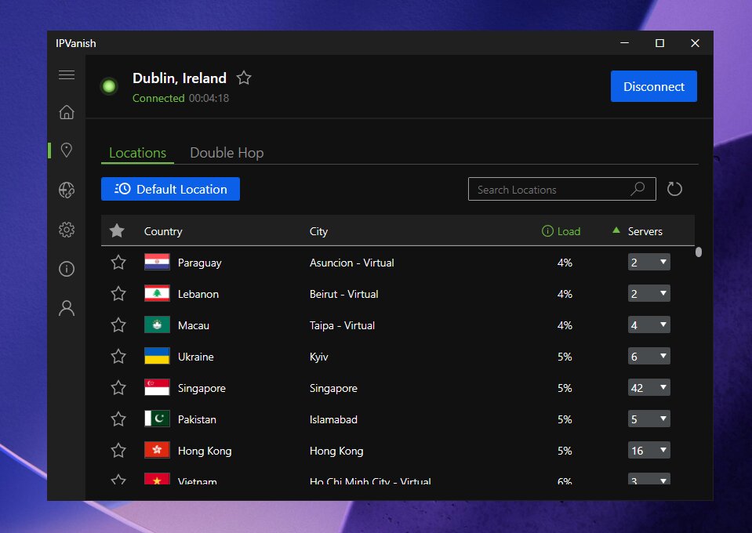
Task: Select the Islamabad city entry
Action: 333,419
